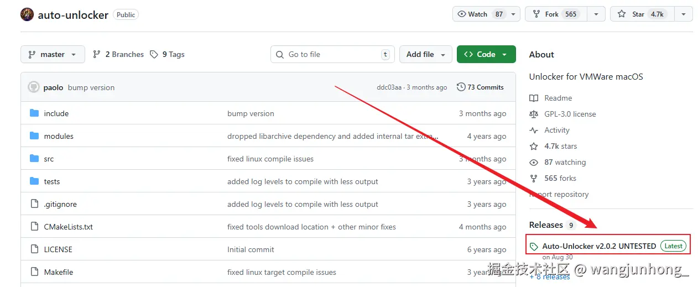Open commit hash ddc03aa

click(389, 87)
